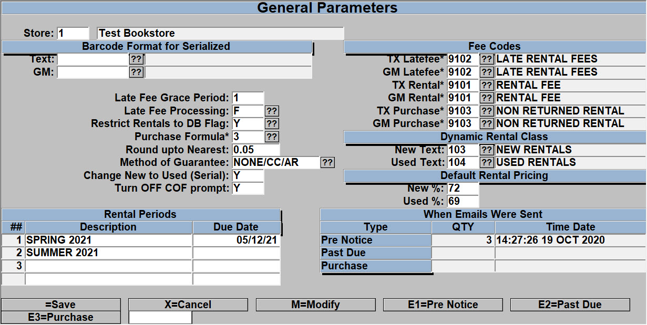This screenshot has height=325, width=647.
Task: Open lookup for GM Purchase code
Action: pos(487,124)
